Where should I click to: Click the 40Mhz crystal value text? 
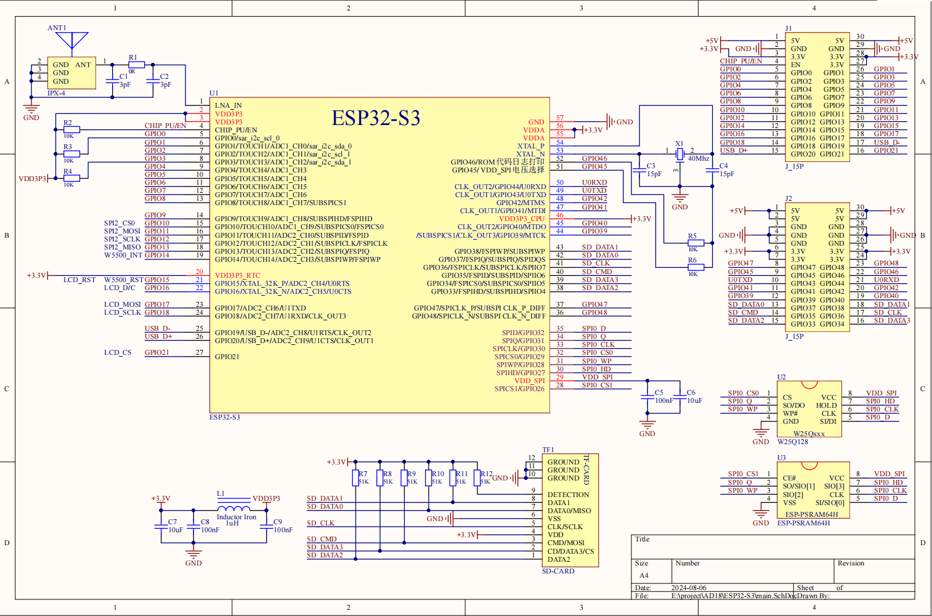click(699, 158)
